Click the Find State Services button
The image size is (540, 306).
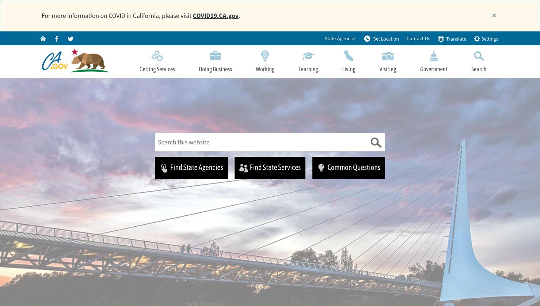coord(270,168)
